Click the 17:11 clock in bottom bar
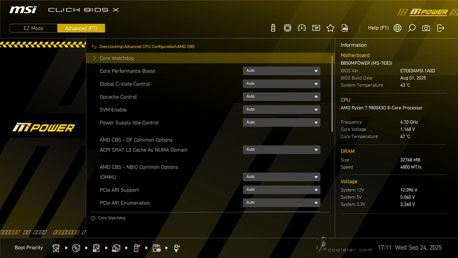The width and height of the screenshot is (458, 258). (x=385, y=248)
